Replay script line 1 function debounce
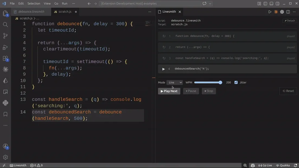Viewport: 299px width, 168px height. pos(164,36)
